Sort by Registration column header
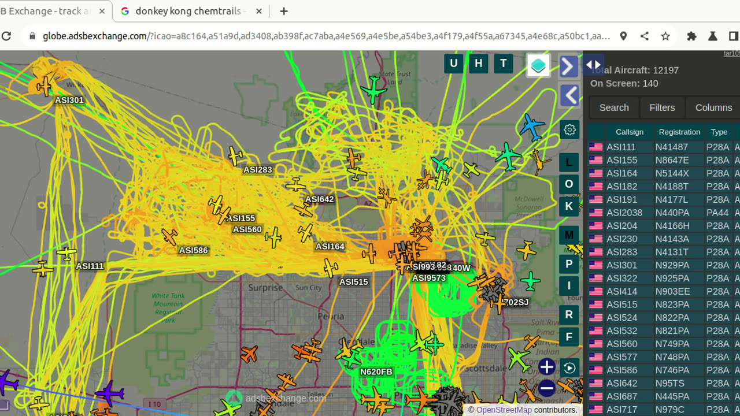 click(x=679, y=132)
